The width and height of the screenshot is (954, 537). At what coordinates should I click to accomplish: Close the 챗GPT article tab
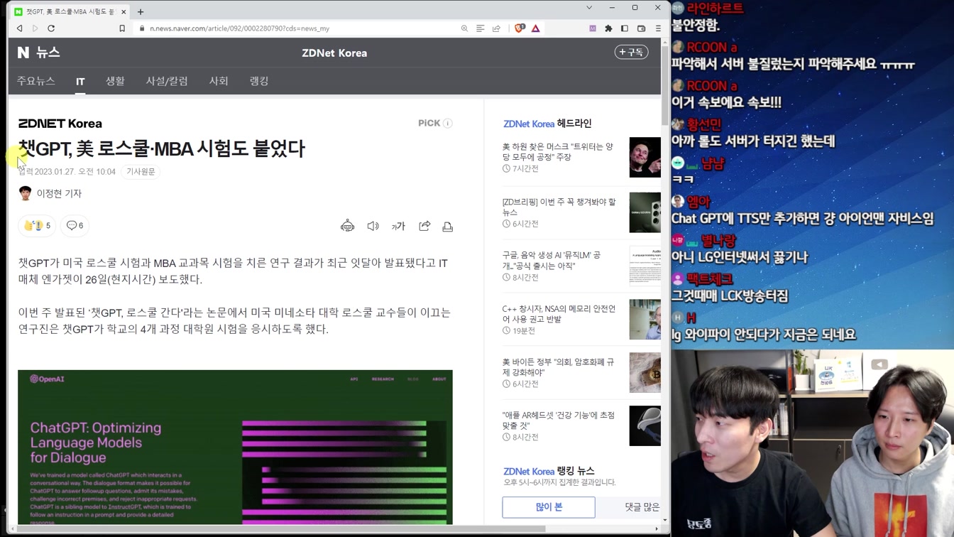tap(124, 11)
